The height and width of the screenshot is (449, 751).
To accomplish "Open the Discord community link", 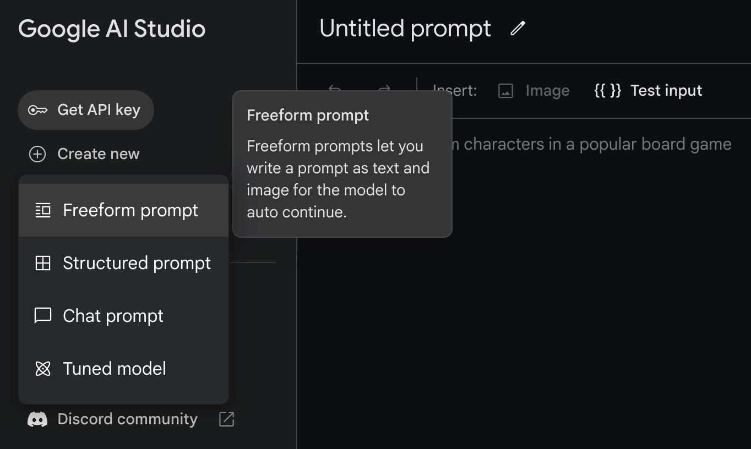I will point(127,419).
